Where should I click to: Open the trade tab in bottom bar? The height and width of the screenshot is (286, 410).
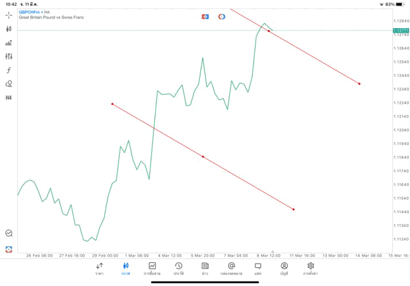click(152, 268)
